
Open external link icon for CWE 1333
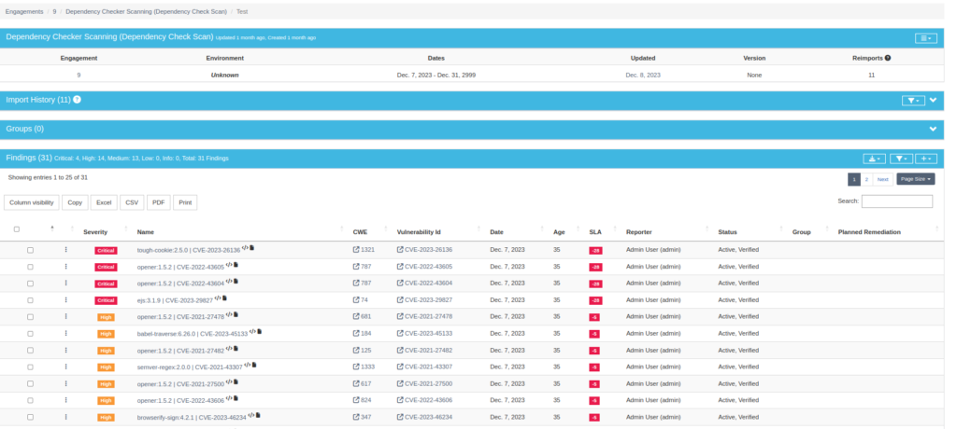[356, 367]
